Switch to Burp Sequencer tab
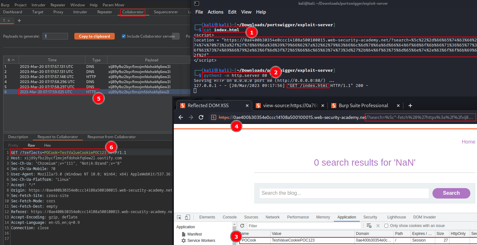The image size is (477, 245). pos(166,12)
